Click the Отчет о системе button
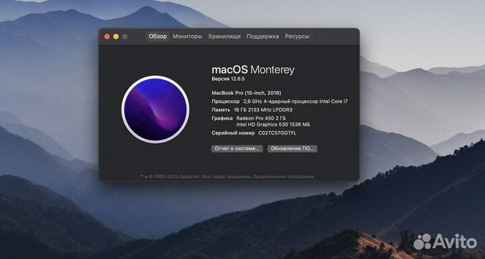Image resolution: width=485 pixels, height=259 pixels. point(237,149)
